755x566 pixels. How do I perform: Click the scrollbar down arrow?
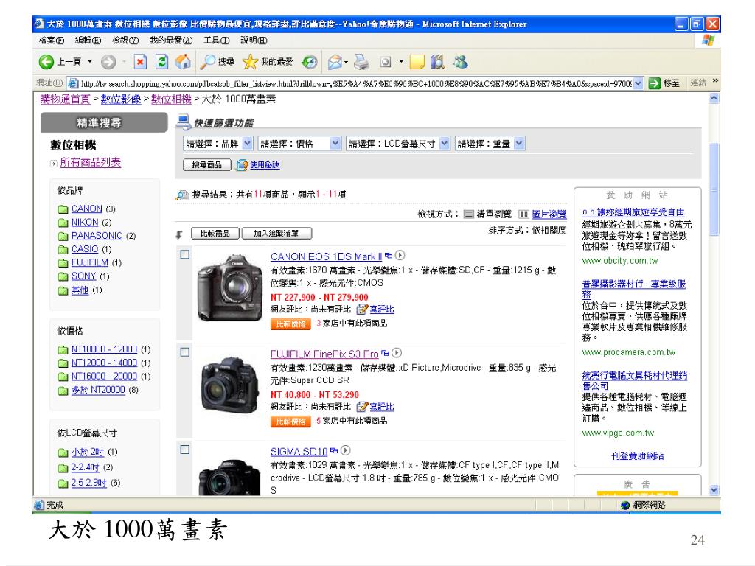714,490
